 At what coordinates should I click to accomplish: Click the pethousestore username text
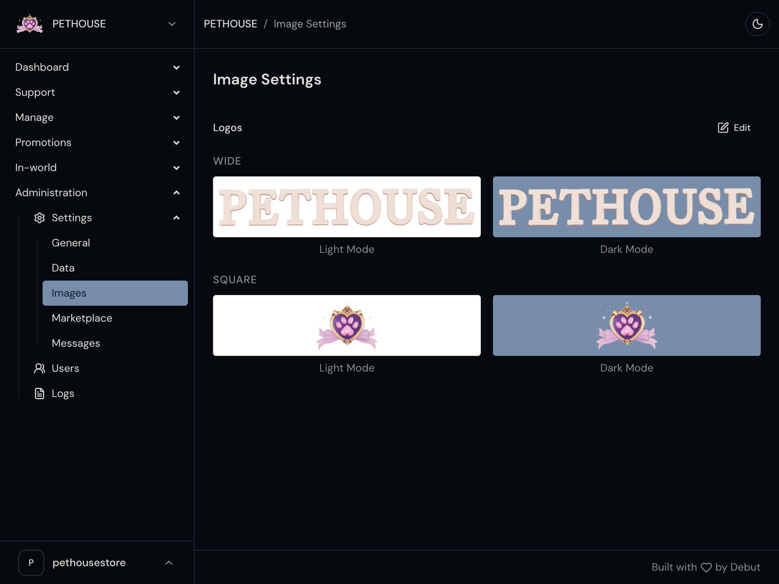pos(89,562)
